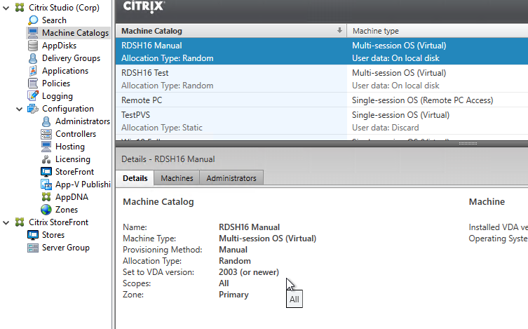Select Machine Catalogs in the tree
528x329 pixels.
coord(76,33)
